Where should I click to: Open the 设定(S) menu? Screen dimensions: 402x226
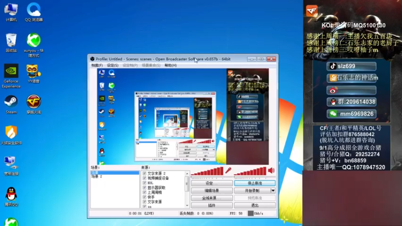(113, 65)
